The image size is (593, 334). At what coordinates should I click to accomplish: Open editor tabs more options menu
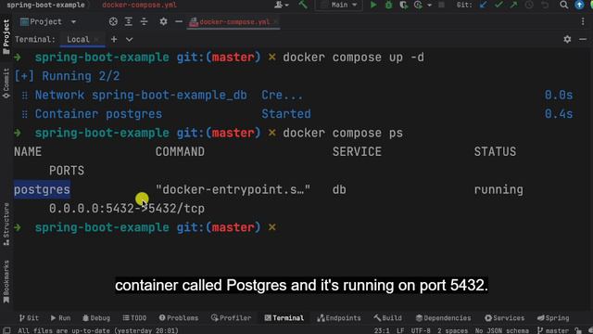(x=583, y=21)
